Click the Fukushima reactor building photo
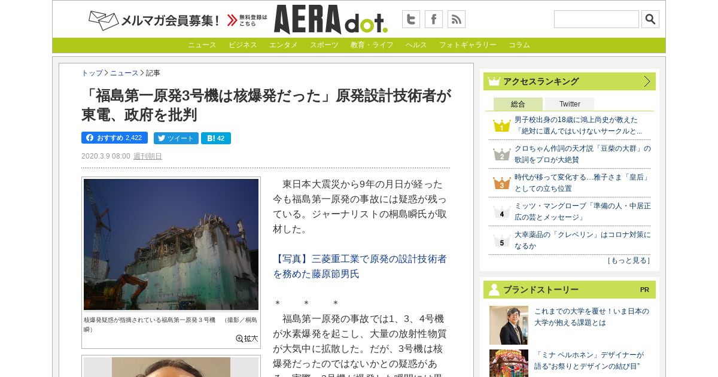The width and height of the screenshot is (718, 377). [171, 244]
